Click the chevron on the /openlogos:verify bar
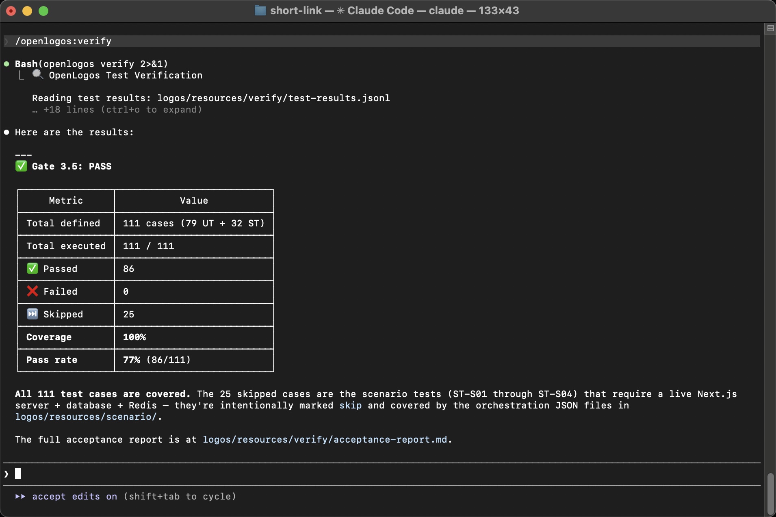Screen dimensions: 776x517 pos(7,41)
